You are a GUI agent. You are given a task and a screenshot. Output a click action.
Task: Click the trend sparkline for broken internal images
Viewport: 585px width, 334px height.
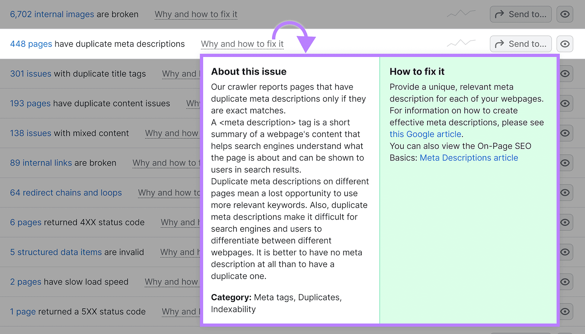point(460,13)
